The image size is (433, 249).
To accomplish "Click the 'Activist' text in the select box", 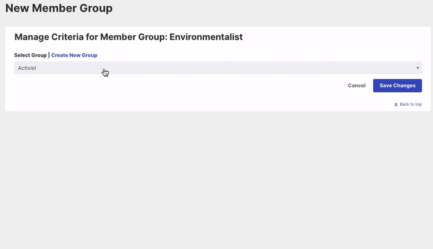I will pyautogui.click(x=27, y=68).
